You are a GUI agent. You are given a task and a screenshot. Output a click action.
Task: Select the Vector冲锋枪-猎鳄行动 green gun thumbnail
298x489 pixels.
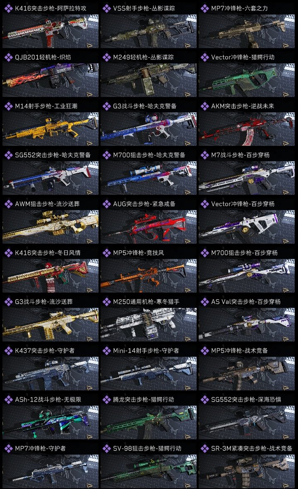(x=247, y=80)
